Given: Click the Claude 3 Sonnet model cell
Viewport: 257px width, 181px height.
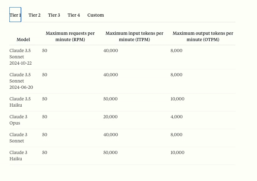Looking at the screenshot, I should [18, 138].
